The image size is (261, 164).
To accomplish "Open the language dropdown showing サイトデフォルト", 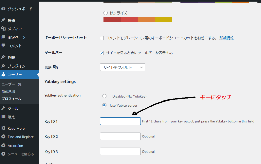I will 122,67.
